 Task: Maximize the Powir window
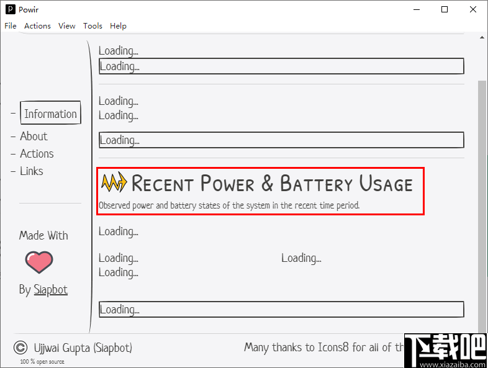pos(445,10)
